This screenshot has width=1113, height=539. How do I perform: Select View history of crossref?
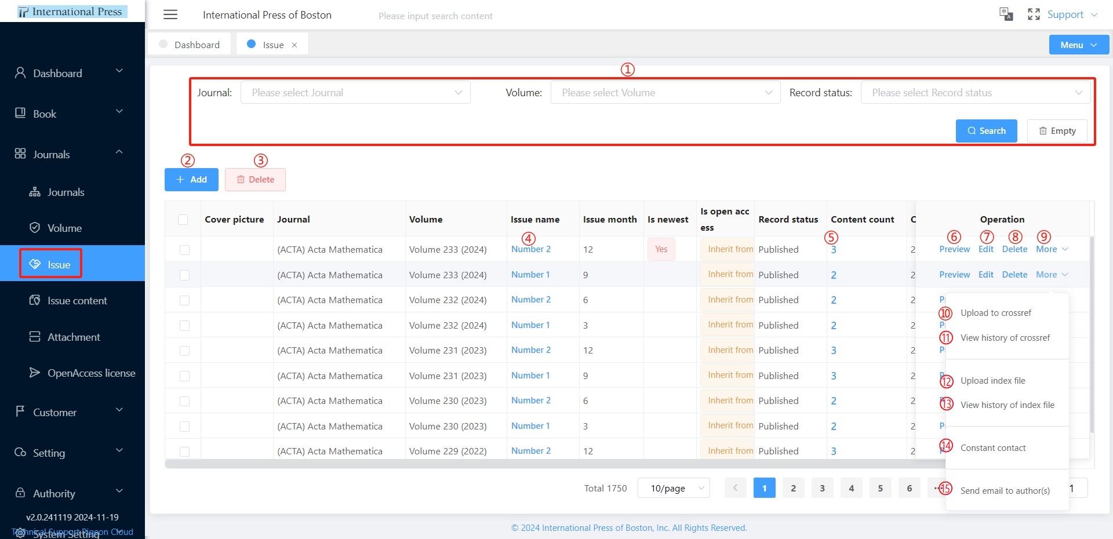click(x=1005, y=338)
